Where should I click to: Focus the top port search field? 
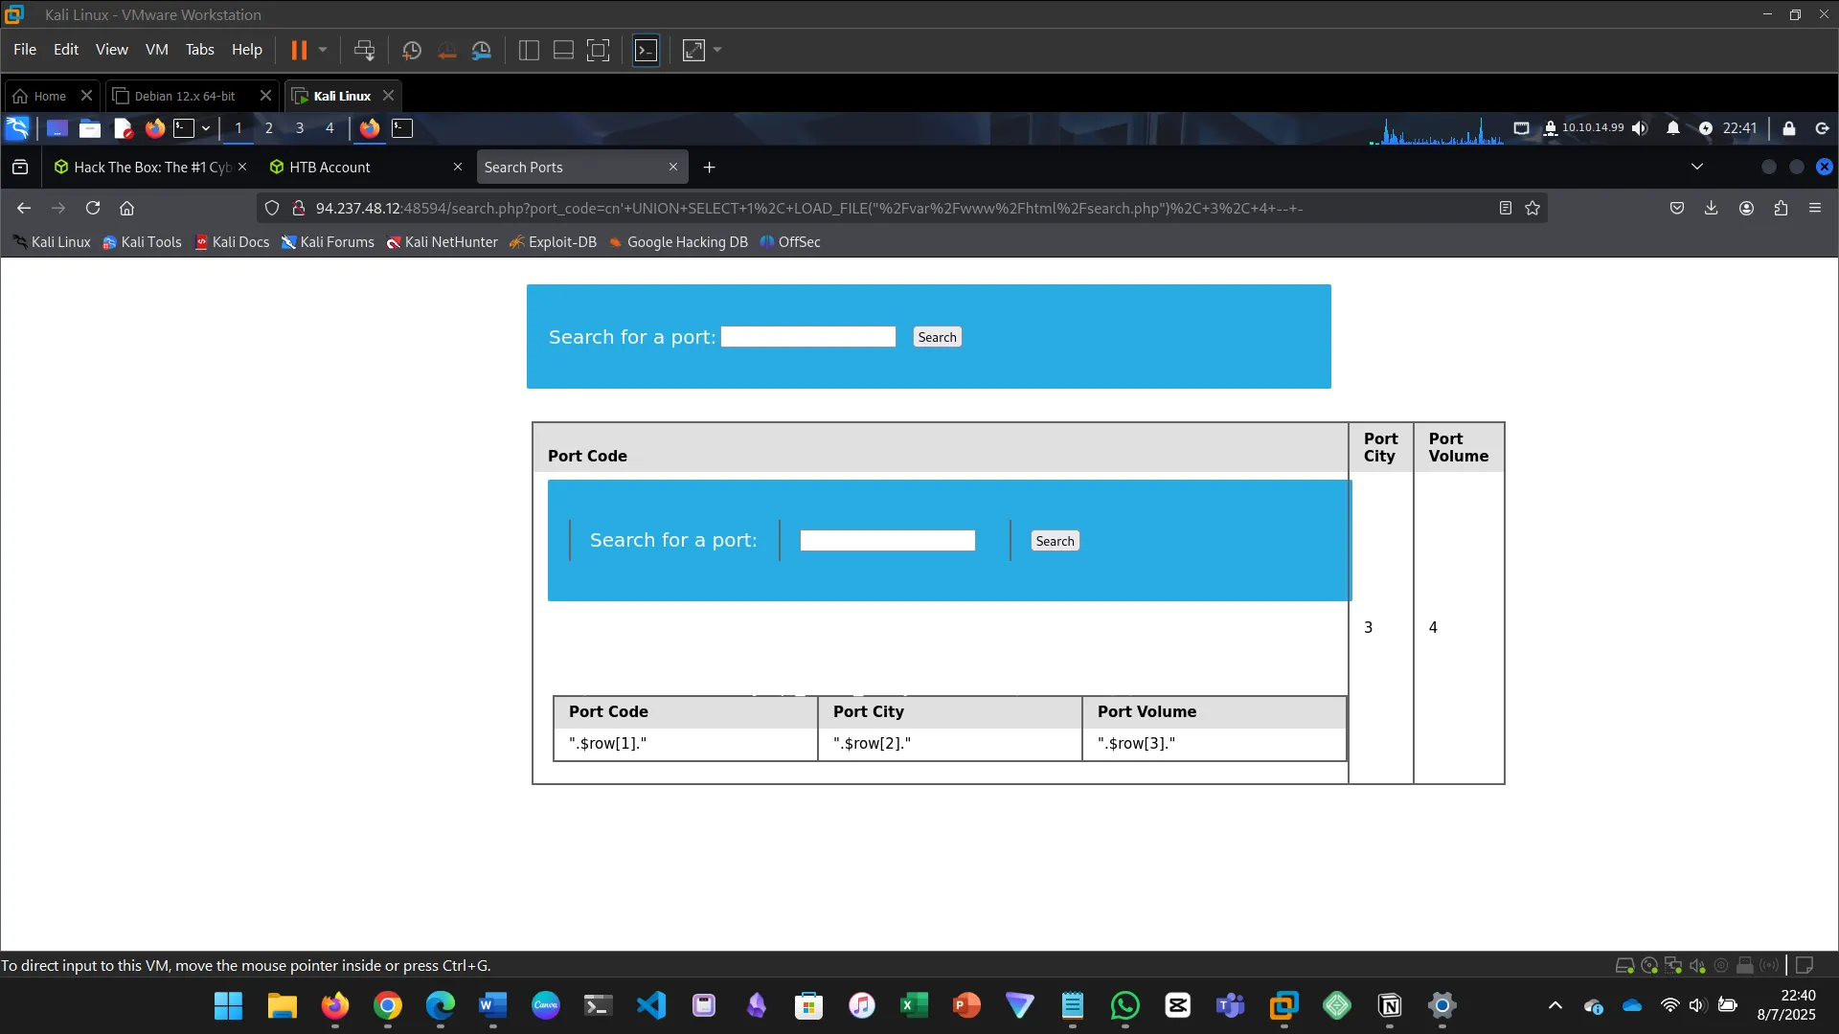[807, 337]
